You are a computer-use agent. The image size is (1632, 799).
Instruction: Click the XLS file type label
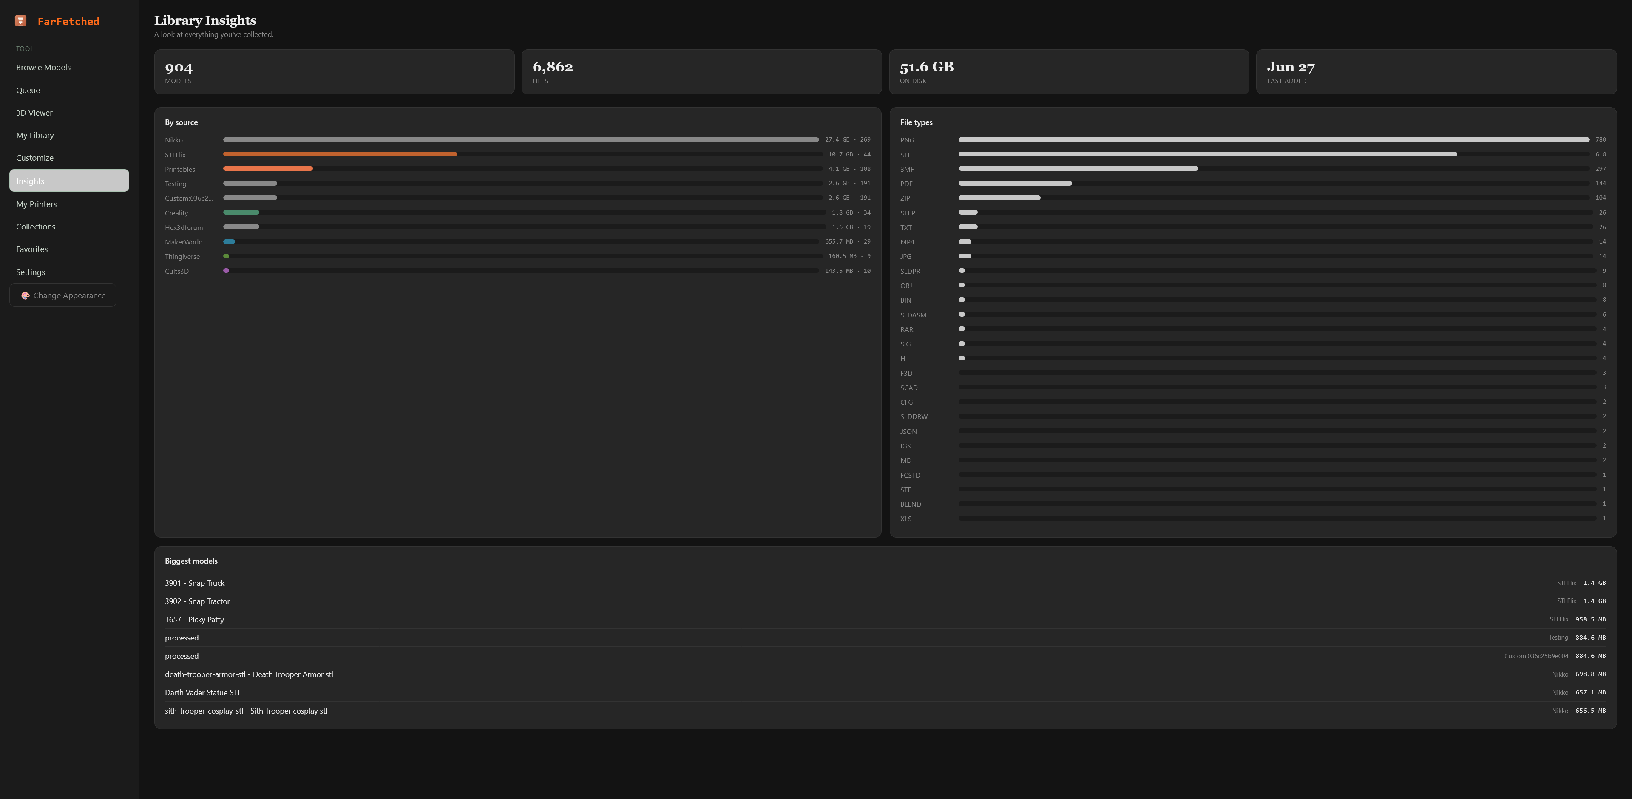click(906, 519)
